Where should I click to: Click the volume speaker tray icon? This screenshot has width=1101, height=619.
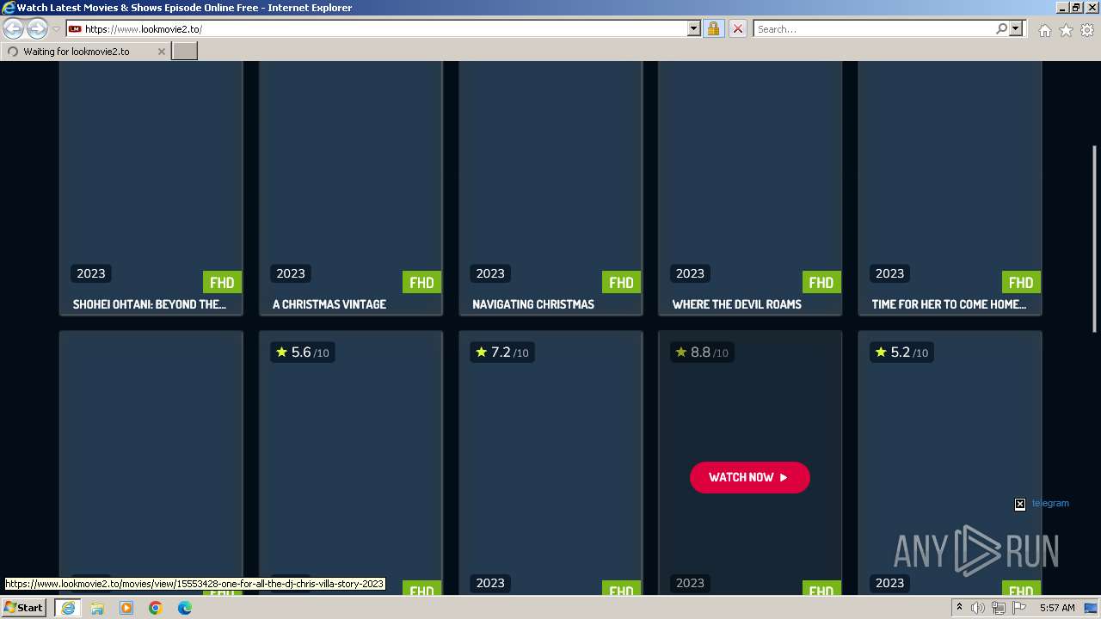978,608
